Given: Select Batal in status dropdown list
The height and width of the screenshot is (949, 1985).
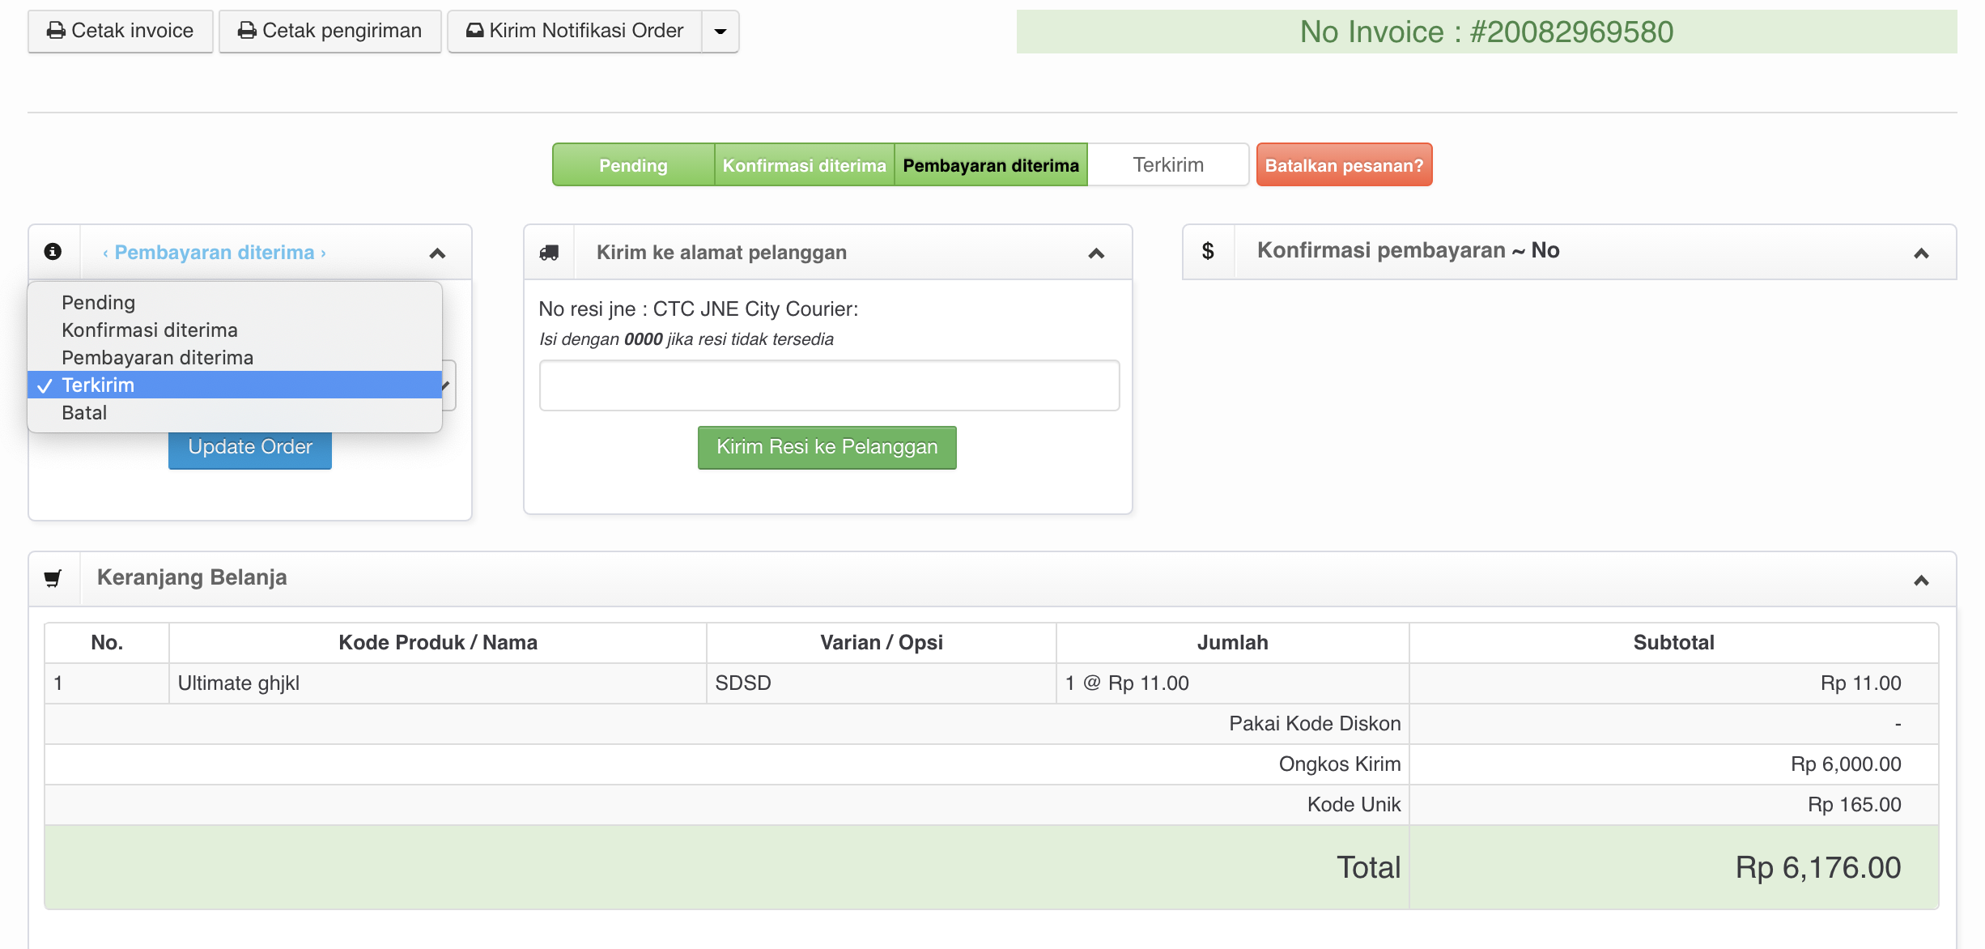Looking at the screenshot, I should pos(84,413).
